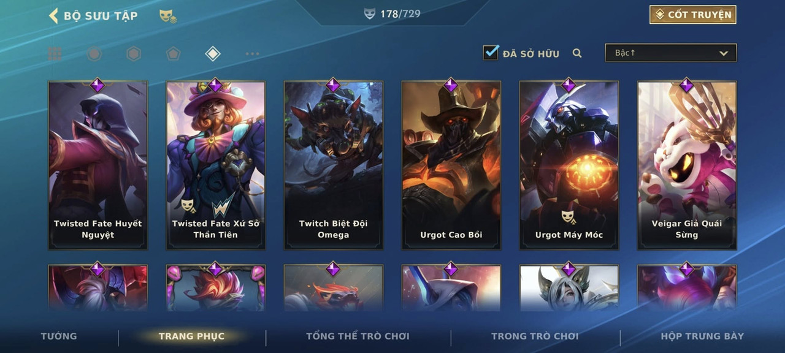785x353 pixels.
Task: Expand the Bậc sort dropdown
Action: tap(671, 53)
